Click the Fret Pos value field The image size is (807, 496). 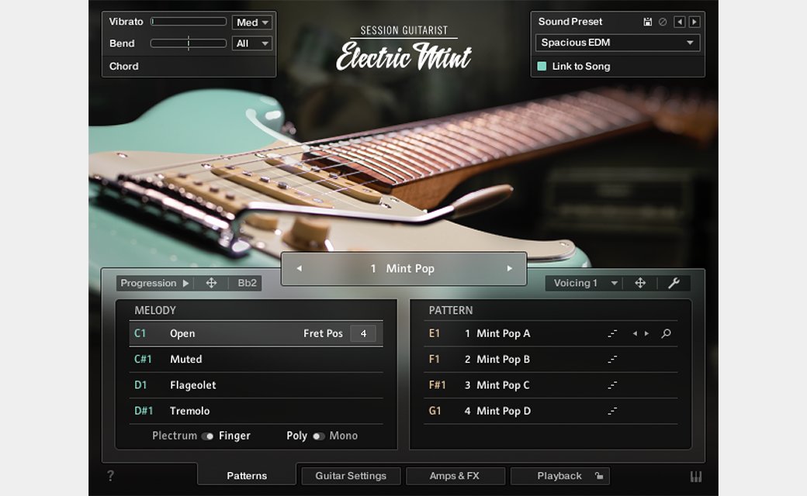pyautogui.click(x=362, y=333)
